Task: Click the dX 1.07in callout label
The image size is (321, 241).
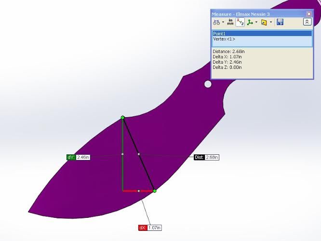Action: [150, 228]
